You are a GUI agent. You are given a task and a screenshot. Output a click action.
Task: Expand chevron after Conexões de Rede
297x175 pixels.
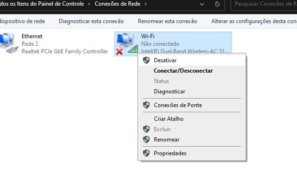click(x=145, y=4)
